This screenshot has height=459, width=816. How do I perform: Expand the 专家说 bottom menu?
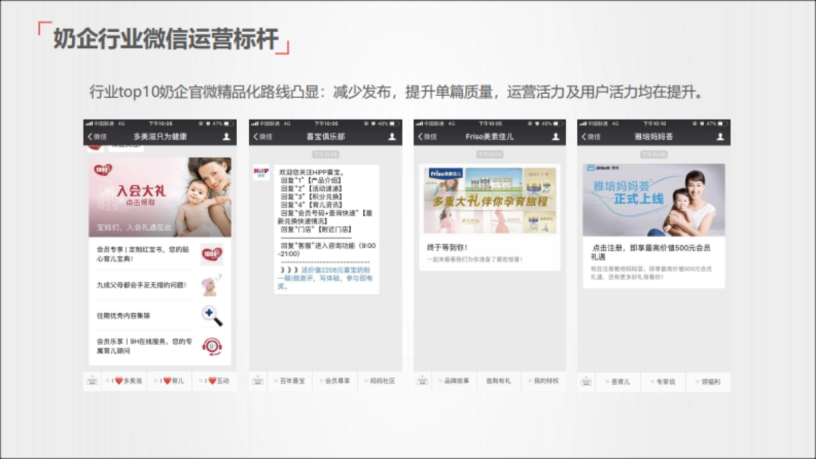(664, 381)
